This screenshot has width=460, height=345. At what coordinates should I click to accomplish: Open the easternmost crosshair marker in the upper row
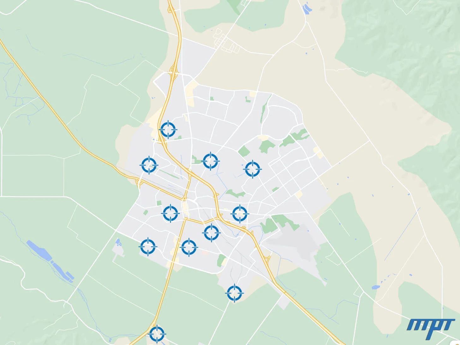(x=253, y=169)
